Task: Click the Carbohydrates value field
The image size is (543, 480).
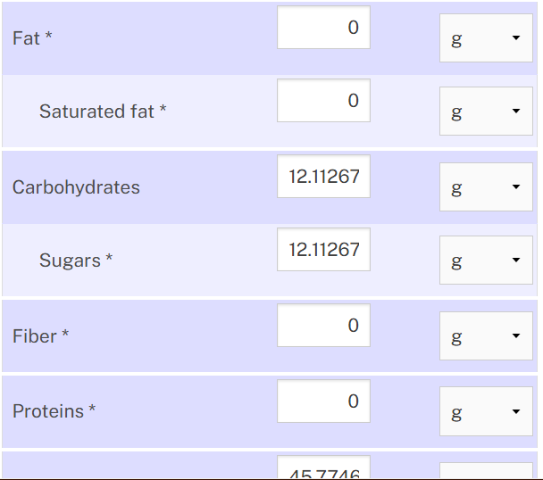Action: [x=323, y=177]
